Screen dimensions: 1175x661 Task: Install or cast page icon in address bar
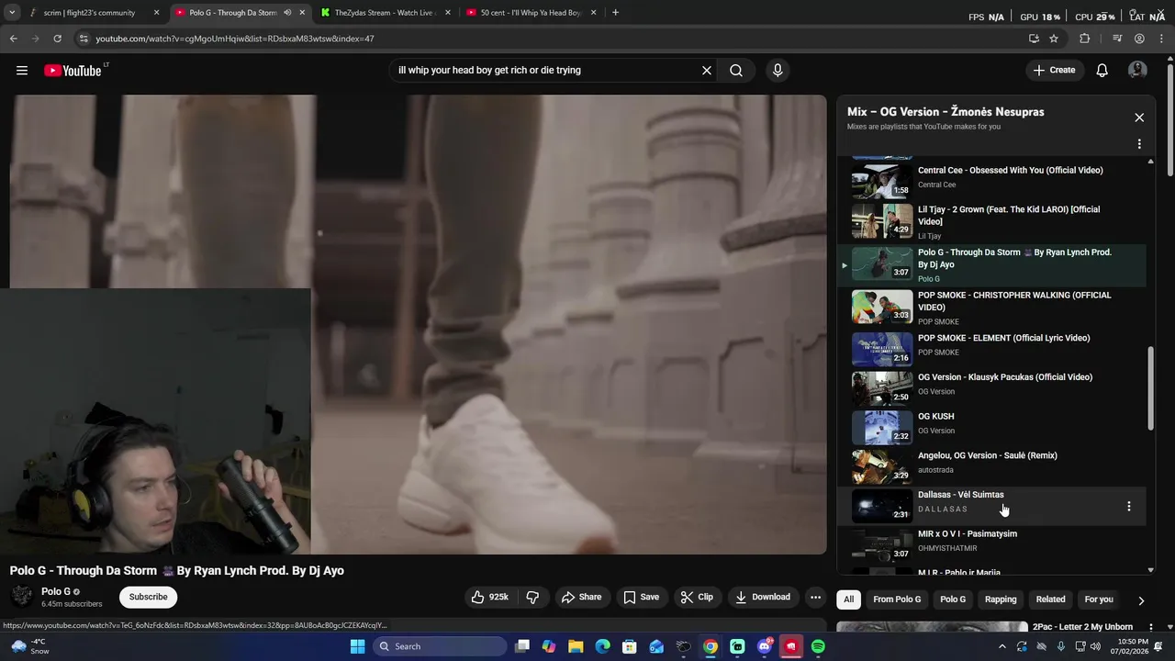point(1034,39)
